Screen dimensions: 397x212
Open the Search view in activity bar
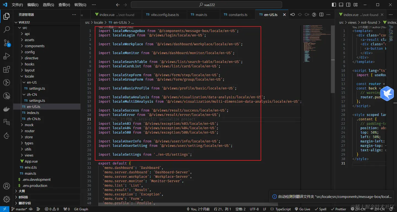pos(7,30)
